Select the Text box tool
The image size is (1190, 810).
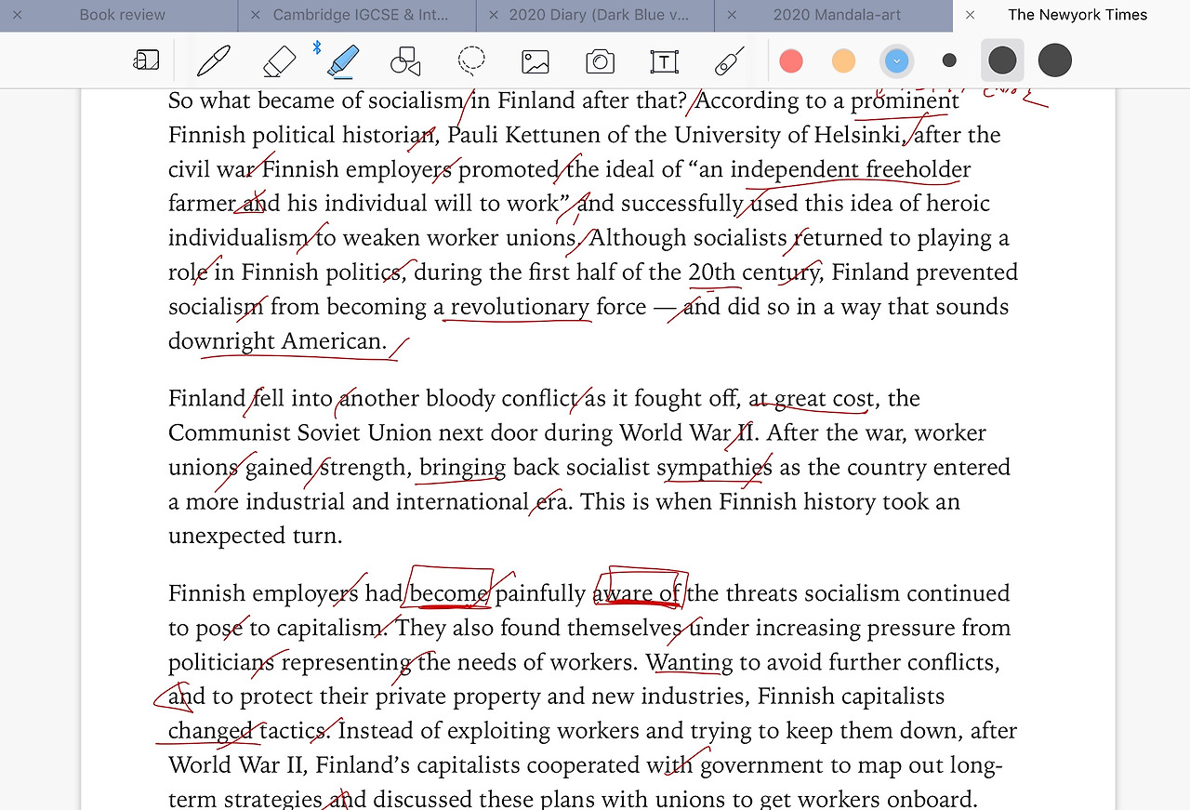click(x=664, y=61)
